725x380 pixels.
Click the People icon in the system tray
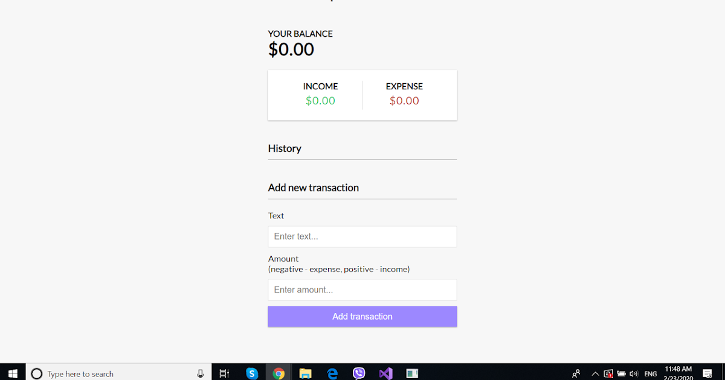[x=576, y=373]
